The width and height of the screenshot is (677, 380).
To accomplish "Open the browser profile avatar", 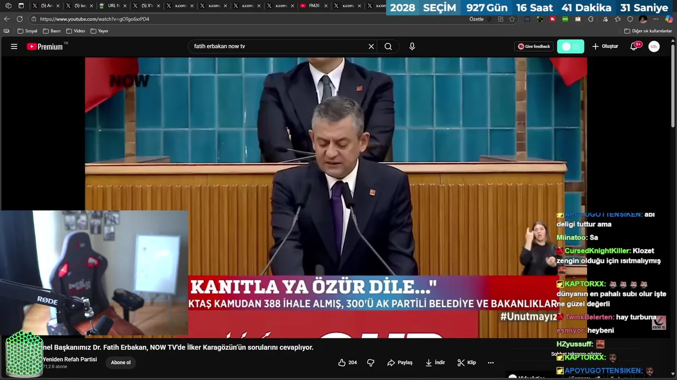I will [643, 19].
